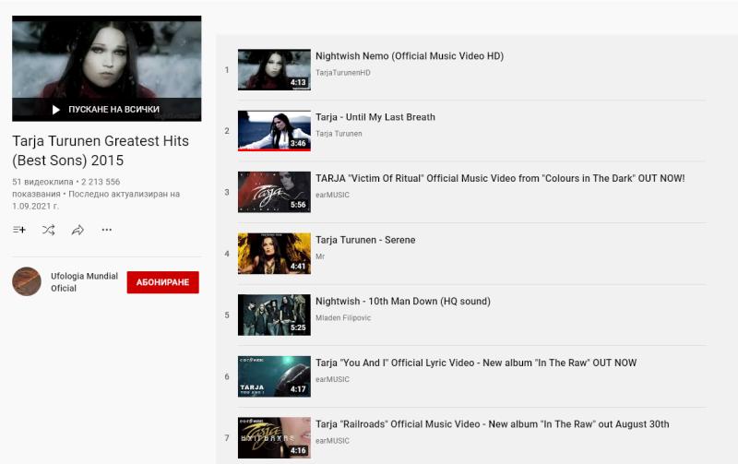This screenshot has width=738, height=464.
Task: Open the Mr channel under Serene
Action: point(320,256)
